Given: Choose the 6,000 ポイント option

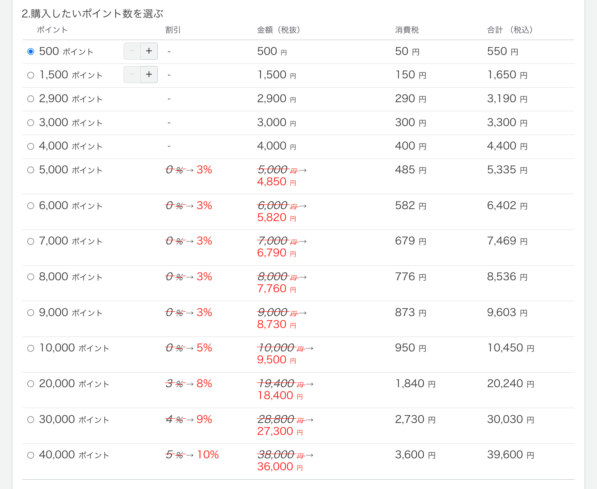Looking at the screenshot, I should click(31, 206).
